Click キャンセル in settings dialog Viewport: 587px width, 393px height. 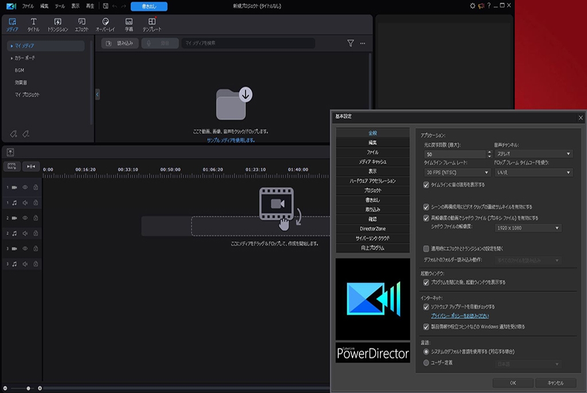(555, 383)
